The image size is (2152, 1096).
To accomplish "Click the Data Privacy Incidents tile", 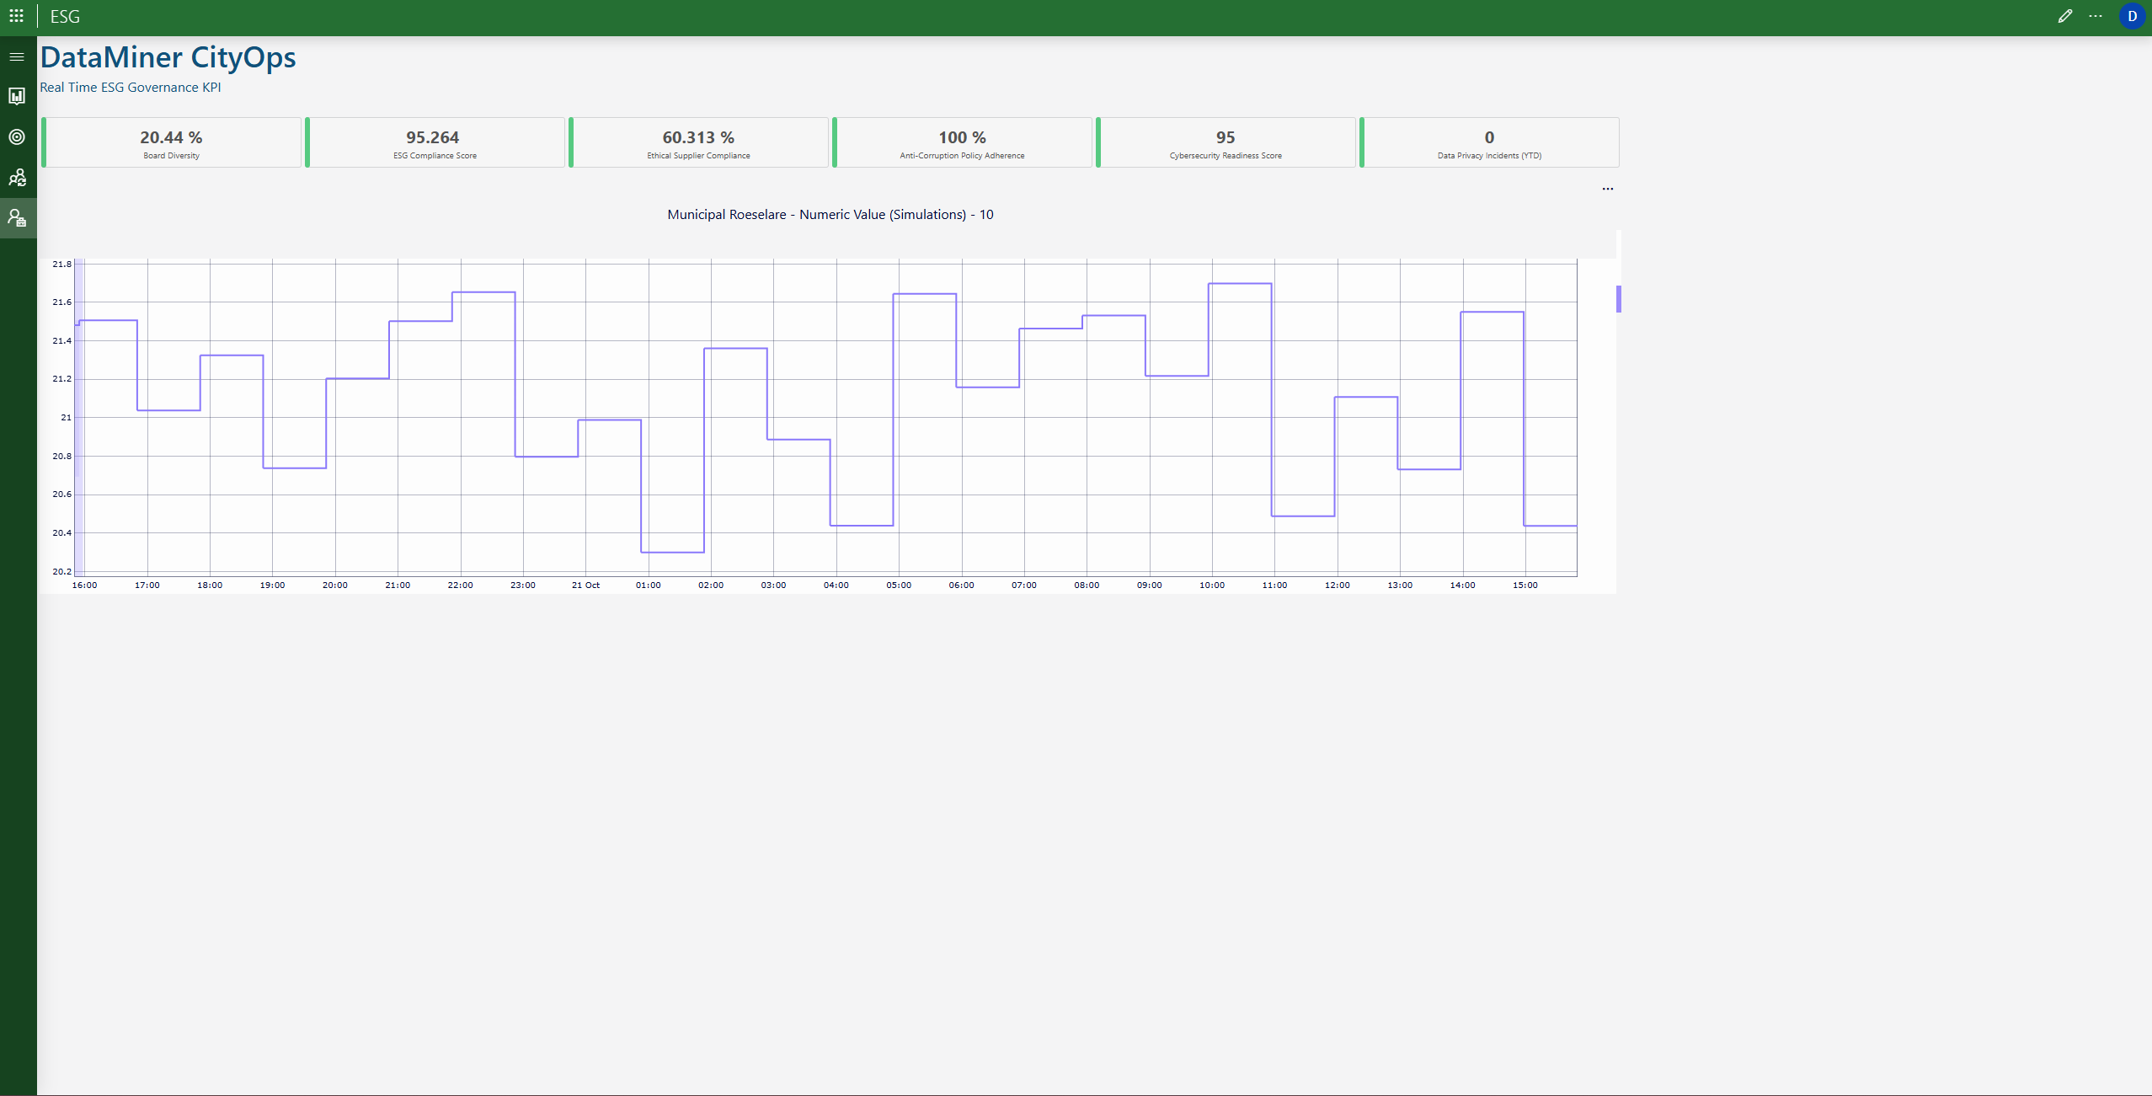I will [x=1489, y=142].
